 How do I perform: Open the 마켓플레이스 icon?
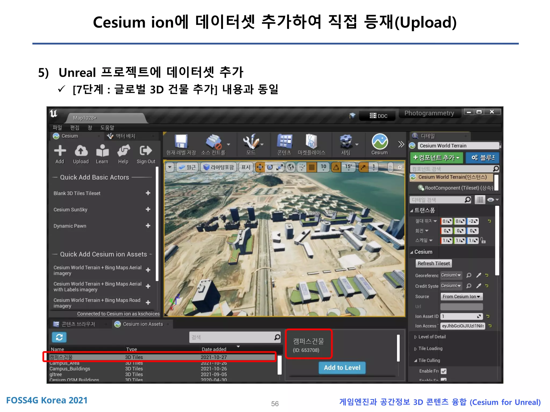point(311,141)
